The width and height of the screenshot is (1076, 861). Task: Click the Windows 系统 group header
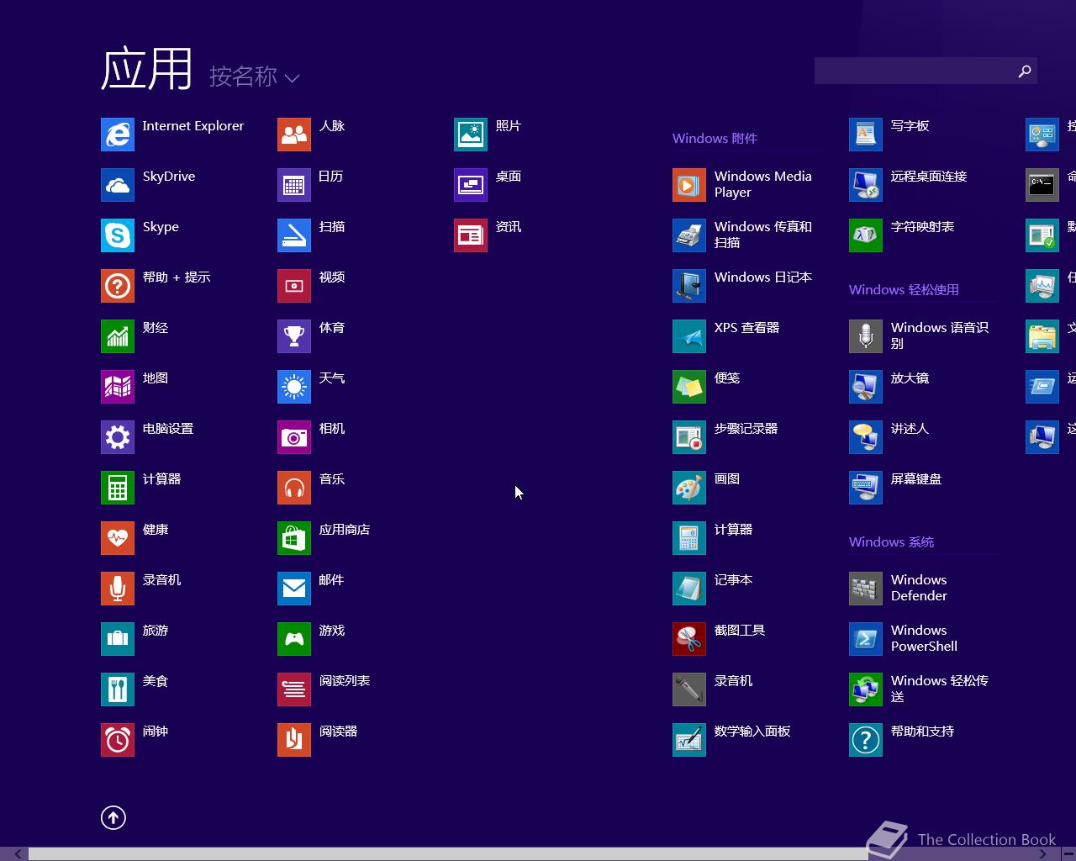(x=891, y=541)
